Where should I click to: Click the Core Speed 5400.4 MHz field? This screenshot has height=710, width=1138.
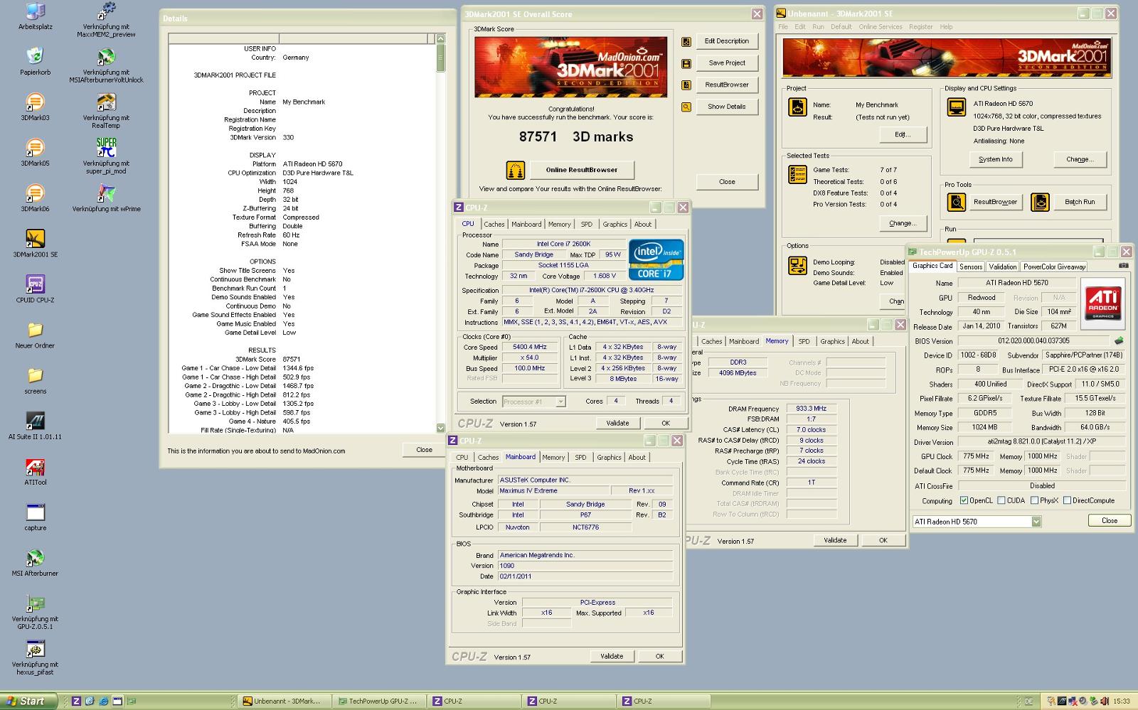coord(529,348)
